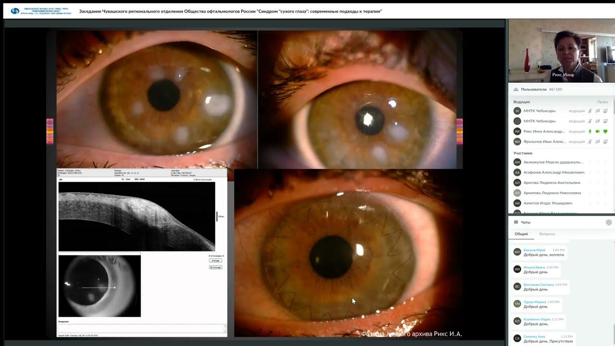
Task: Switch to the Общий chat tab
Action: click(521, 234)
